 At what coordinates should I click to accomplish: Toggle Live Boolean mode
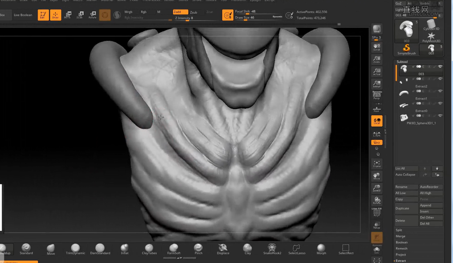click(x=23, y=15)
